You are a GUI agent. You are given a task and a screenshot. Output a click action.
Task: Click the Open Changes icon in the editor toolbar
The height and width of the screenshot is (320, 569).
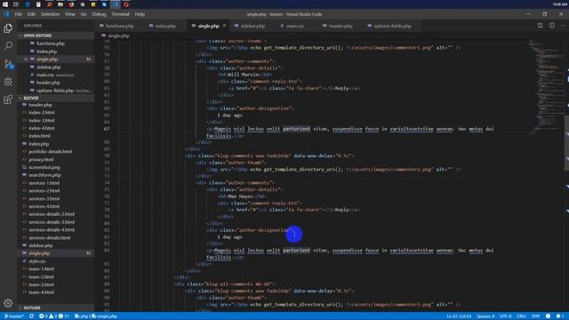coord(540,26)
